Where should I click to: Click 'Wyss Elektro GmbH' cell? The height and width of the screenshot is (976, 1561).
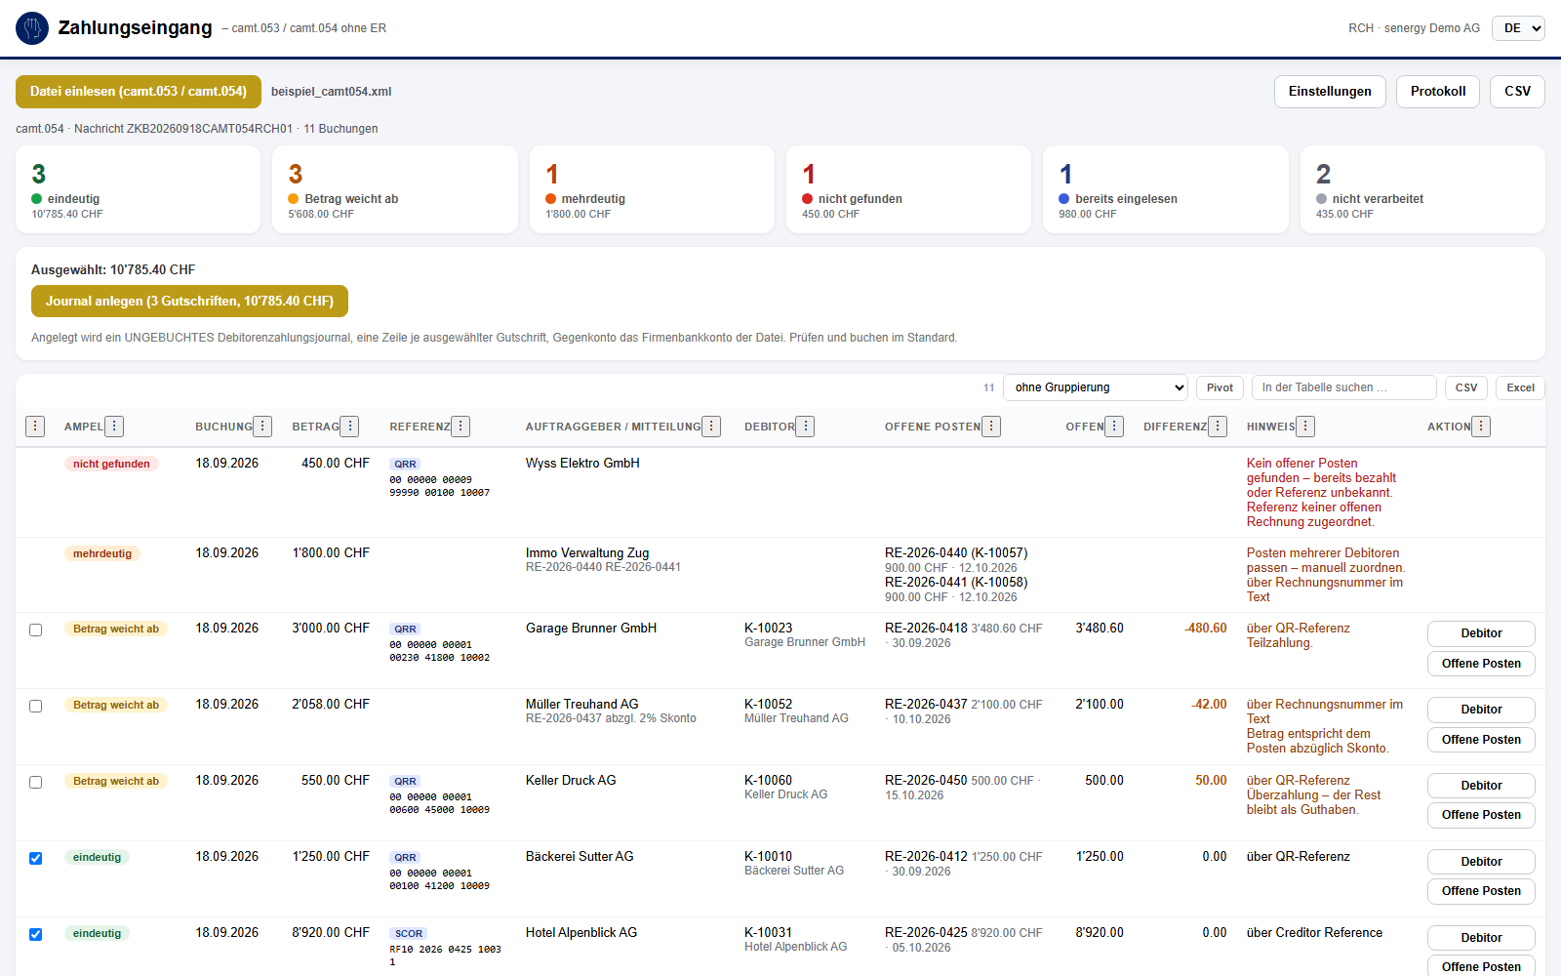[x=582, y=464]
